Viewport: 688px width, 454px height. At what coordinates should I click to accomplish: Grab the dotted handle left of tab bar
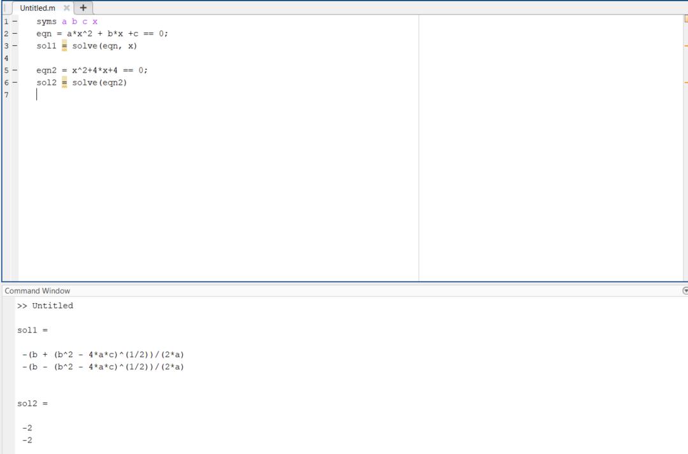(x=4, y=8)
